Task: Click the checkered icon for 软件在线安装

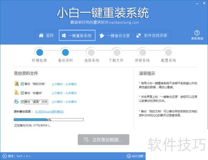Action: [x=139, y=35]
